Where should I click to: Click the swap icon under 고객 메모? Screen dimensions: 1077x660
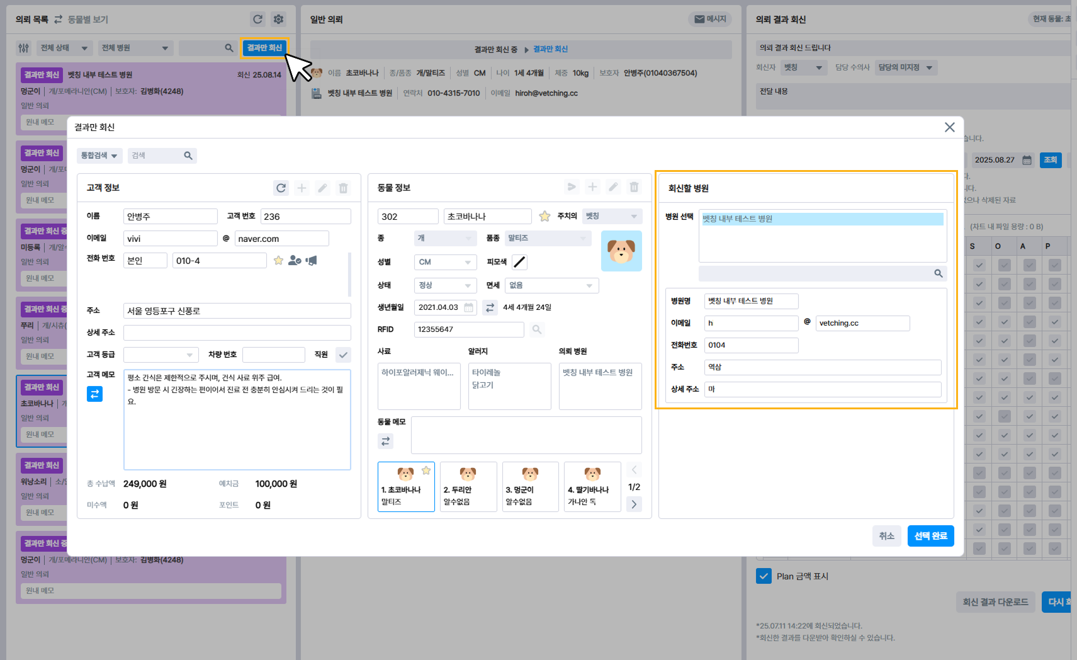[x=94, y=394]
